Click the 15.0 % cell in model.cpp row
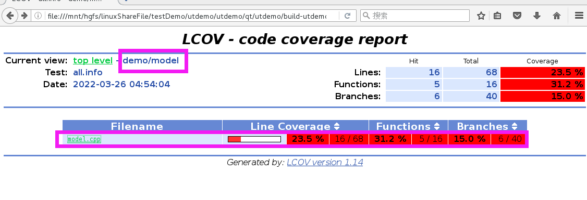 [470, 139]
